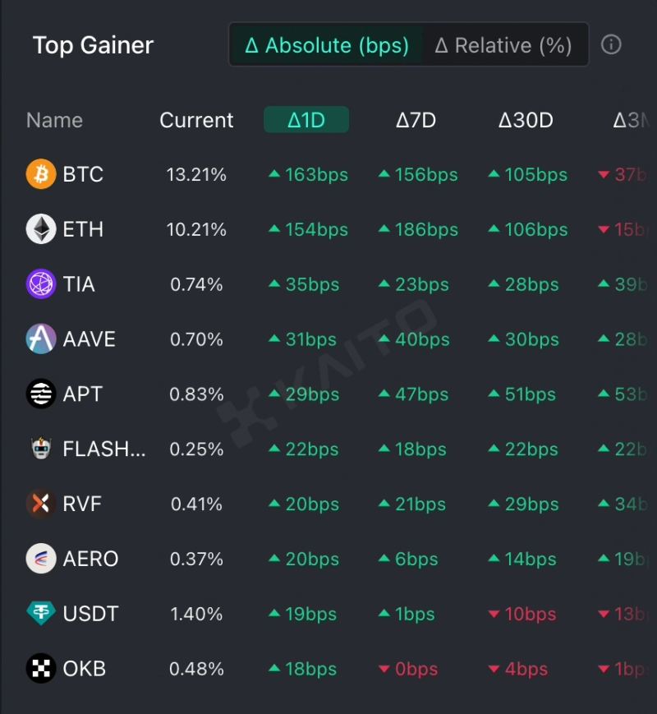
Task: Sort by the Current column header
Action: (196, 120)
